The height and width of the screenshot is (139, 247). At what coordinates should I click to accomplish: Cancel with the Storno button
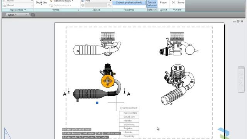[x=181, y=3]
